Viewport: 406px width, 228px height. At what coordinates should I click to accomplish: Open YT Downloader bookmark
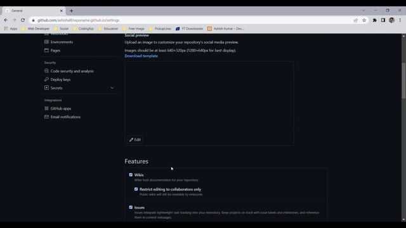(190, 28)
